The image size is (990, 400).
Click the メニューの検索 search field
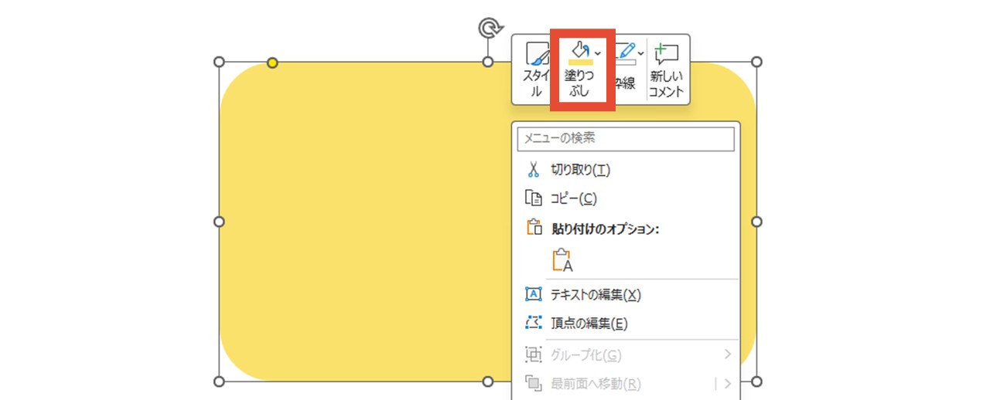(625, 138)
